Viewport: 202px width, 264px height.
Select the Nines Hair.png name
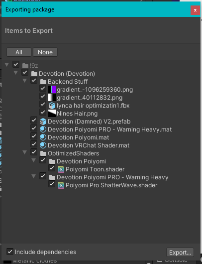(77, 114)
